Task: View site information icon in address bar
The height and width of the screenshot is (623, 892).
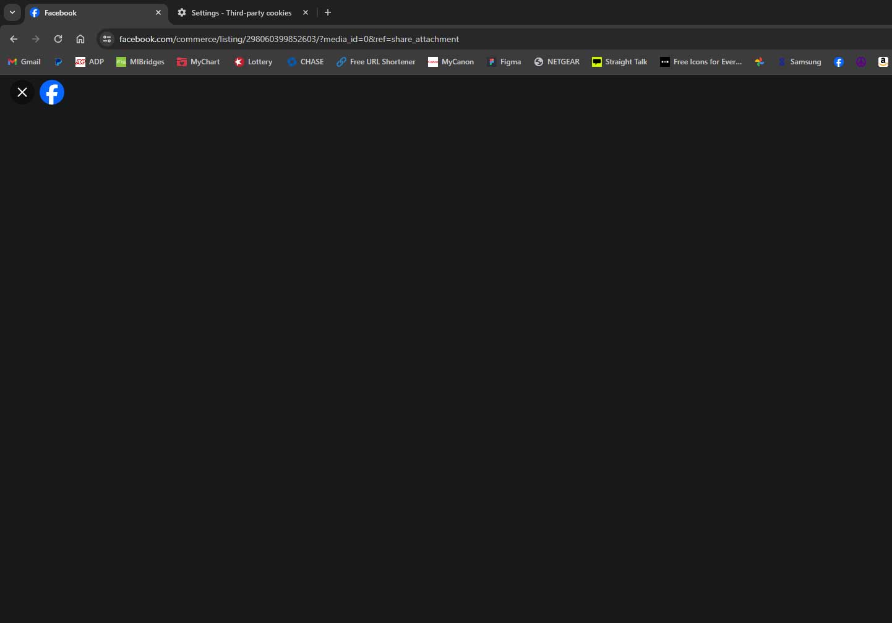Action: [107, 39]
